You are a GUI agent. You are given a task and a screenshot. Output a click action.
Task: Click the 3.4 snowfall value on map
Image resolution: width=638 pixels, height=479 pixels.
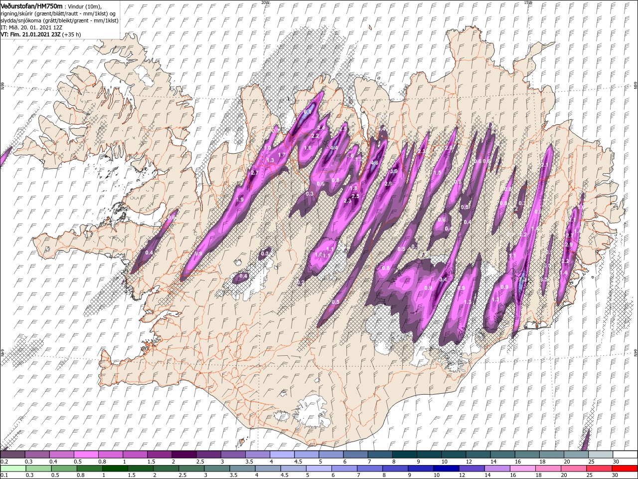[x=443, y=279]
